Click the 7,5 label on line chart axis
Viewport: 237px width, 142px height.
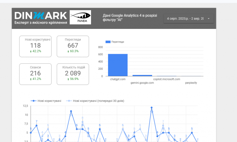[26, 124]
